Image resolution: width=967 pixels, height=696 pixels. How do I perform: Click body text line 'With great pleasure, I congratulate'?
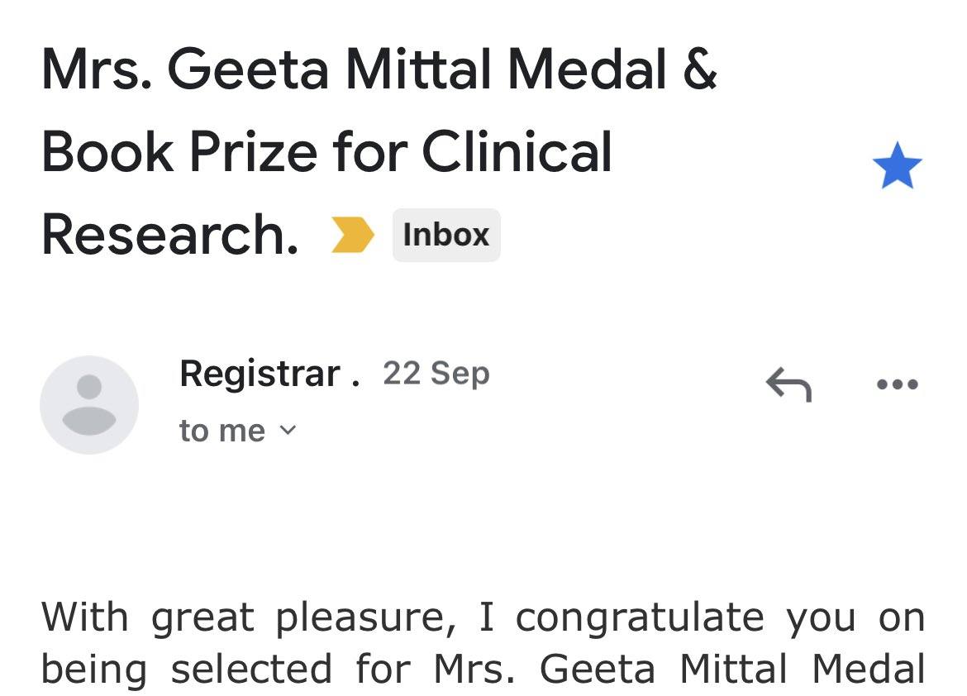(403, 617)
